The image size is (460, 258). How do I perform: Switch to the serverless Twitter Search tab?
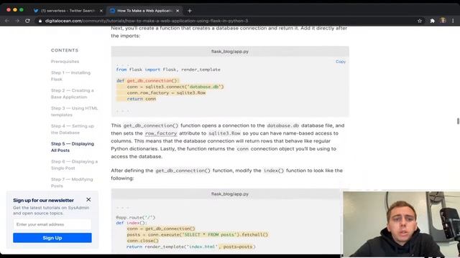click(68, 11)
